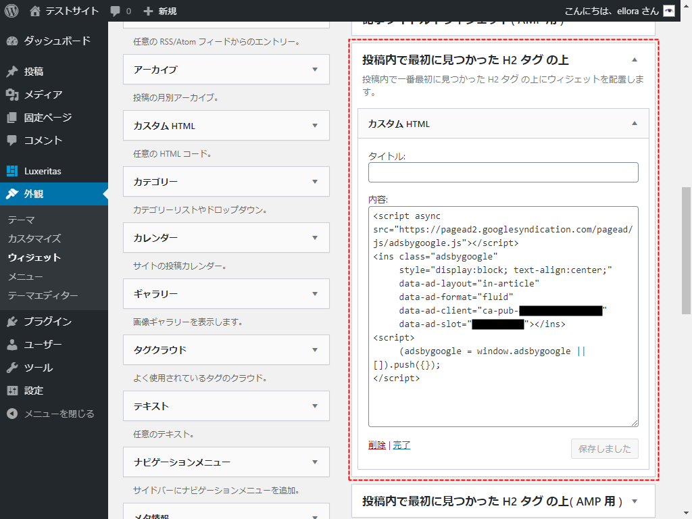692x519 pixels.
Task: Open the 設定 menu
Action: click(x=54, y=391)
